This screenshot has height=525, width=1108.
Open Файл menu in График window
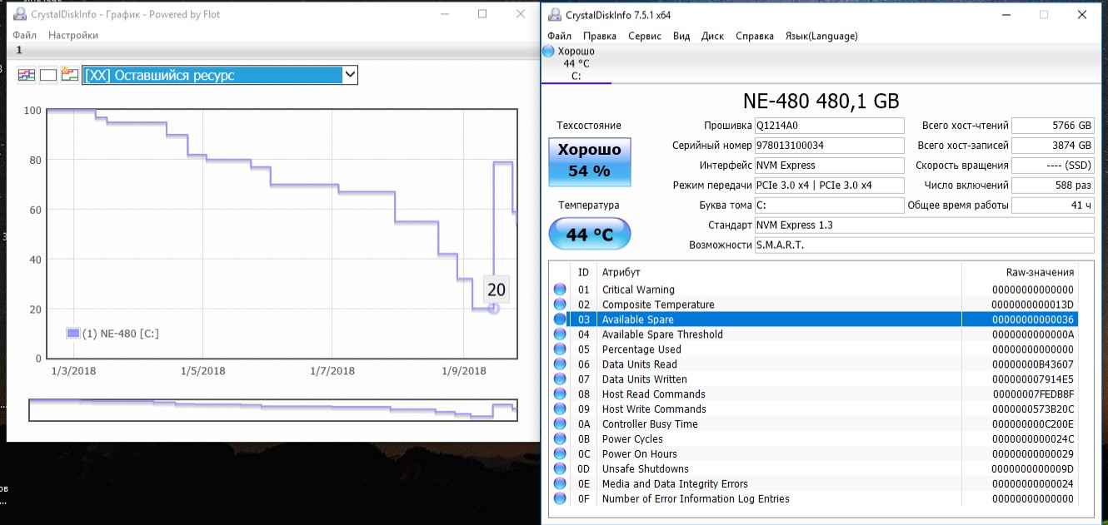coord(24,35)
